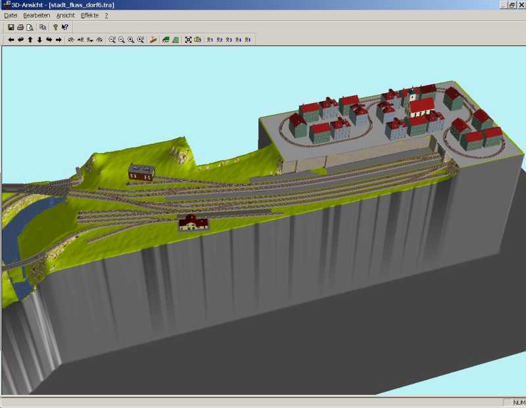526x408 pixels.
Task: Open the Bearbeiten menu
Action: (x=37, y=15)
